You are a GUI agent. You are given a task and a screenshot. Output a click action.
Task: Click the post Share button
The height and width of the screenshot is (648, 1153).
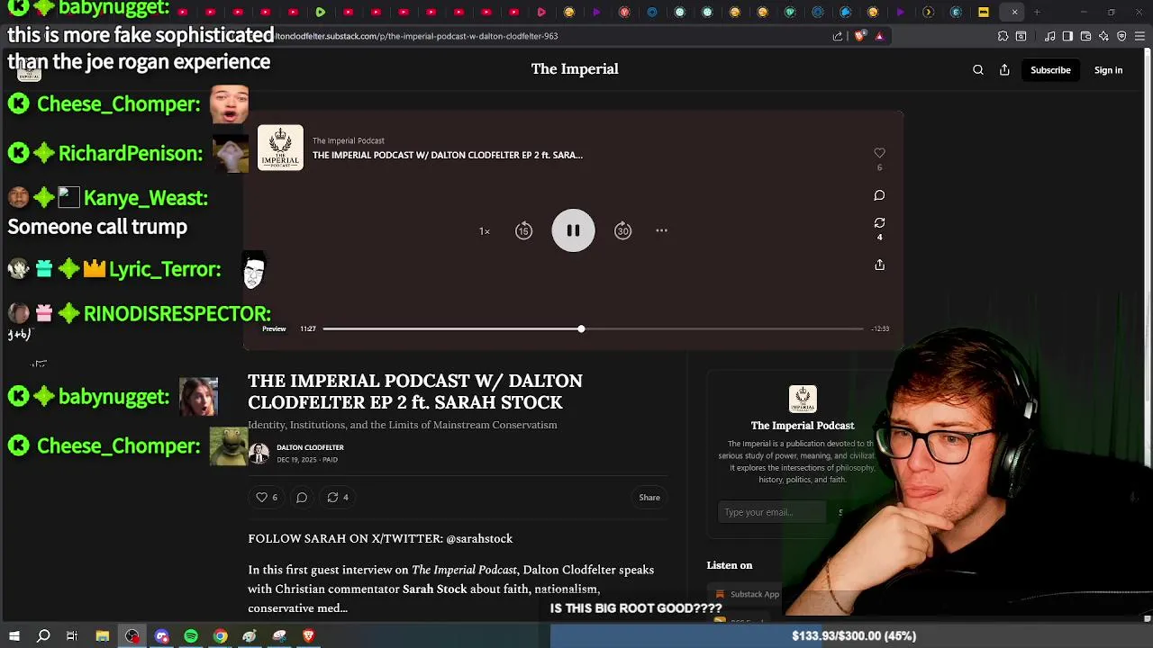pyautogui.click(x=649, y=497)
